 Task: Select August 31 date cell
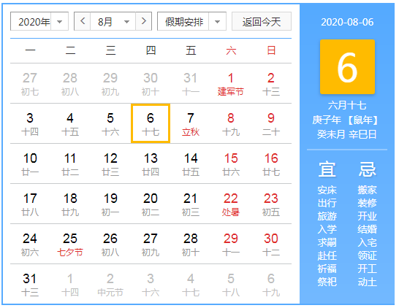(x=30, y=285)
